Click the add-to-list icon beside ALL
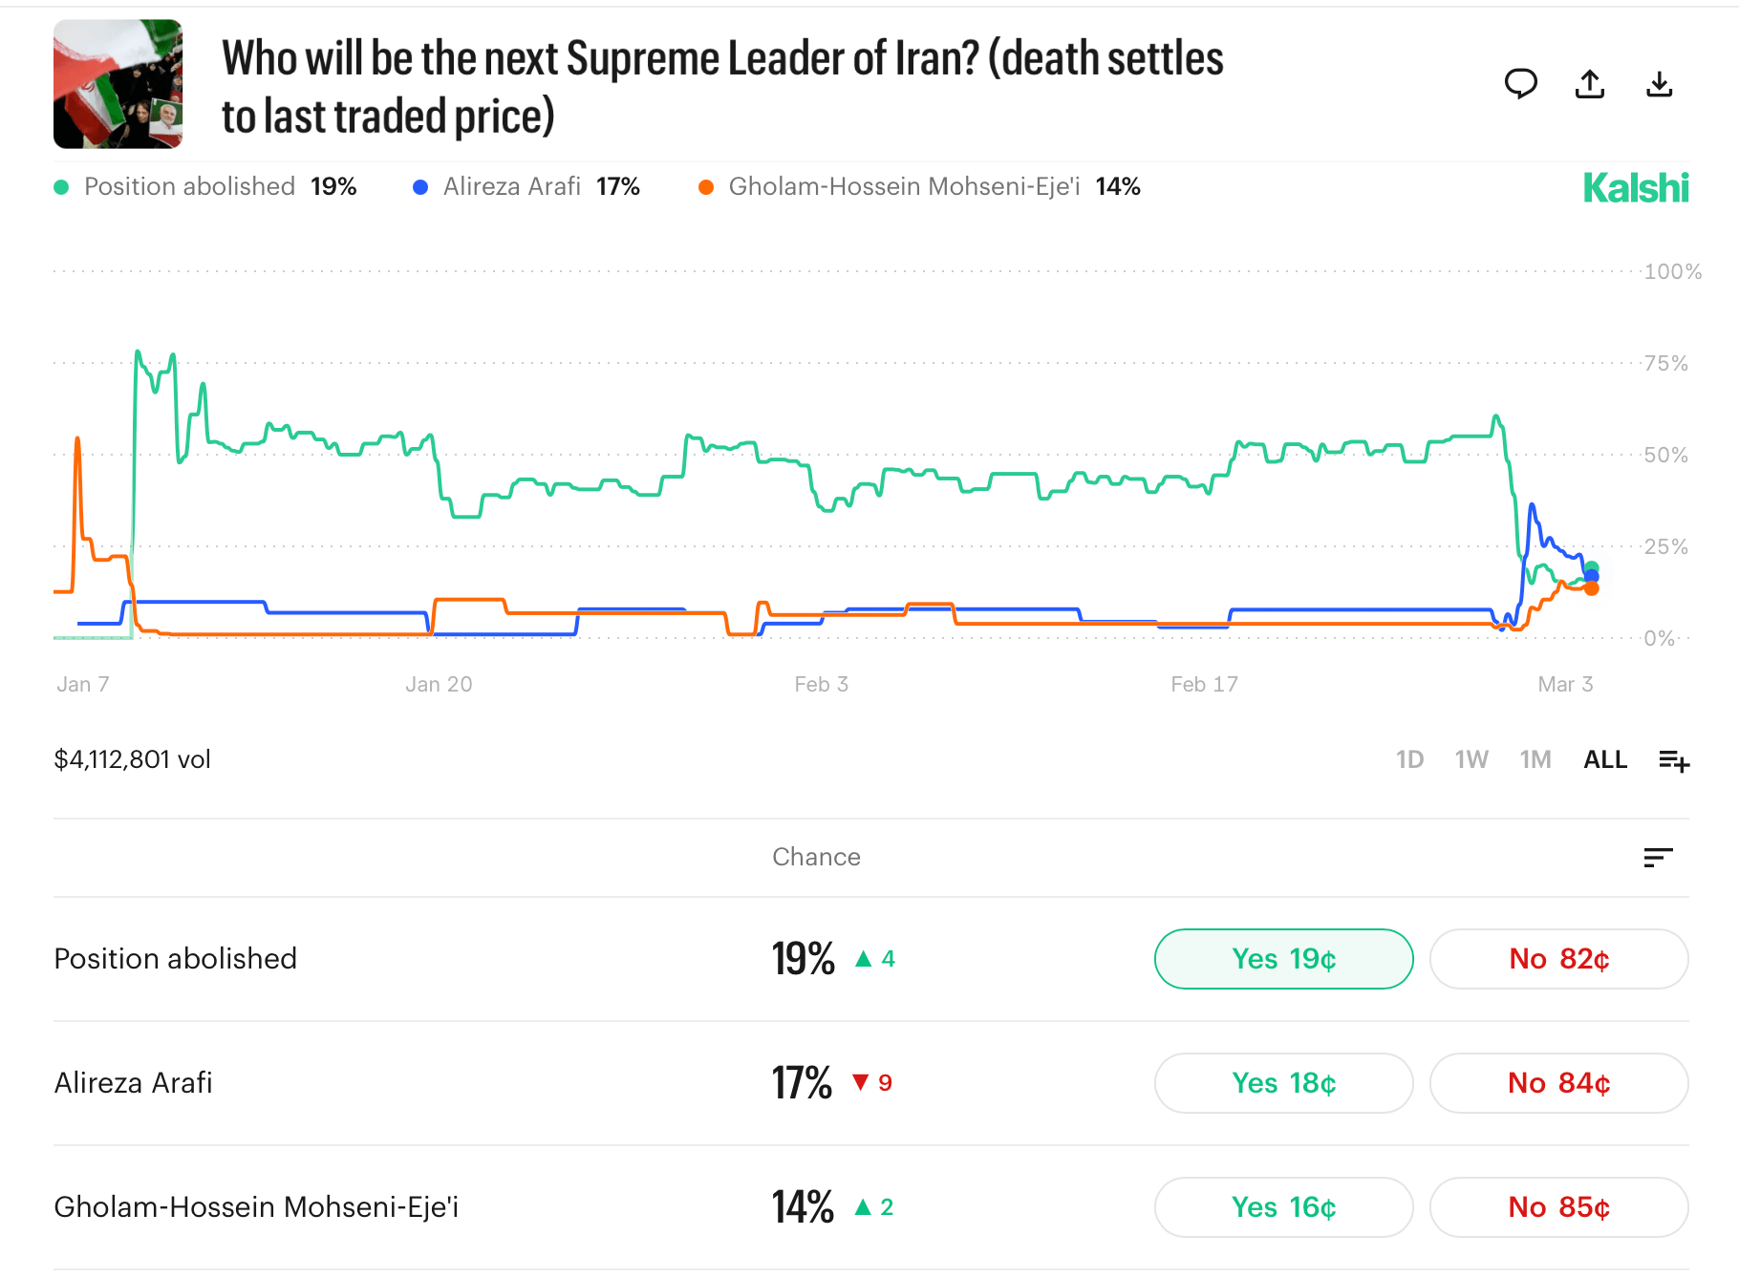This screenshot has width=1739, height=1278. click(x=1673, y=759)
